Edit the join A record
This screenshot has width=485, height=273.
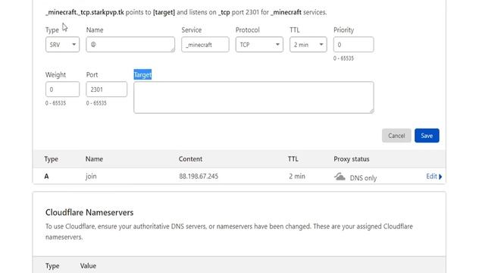pyautogui.click(x=433, y=177)
